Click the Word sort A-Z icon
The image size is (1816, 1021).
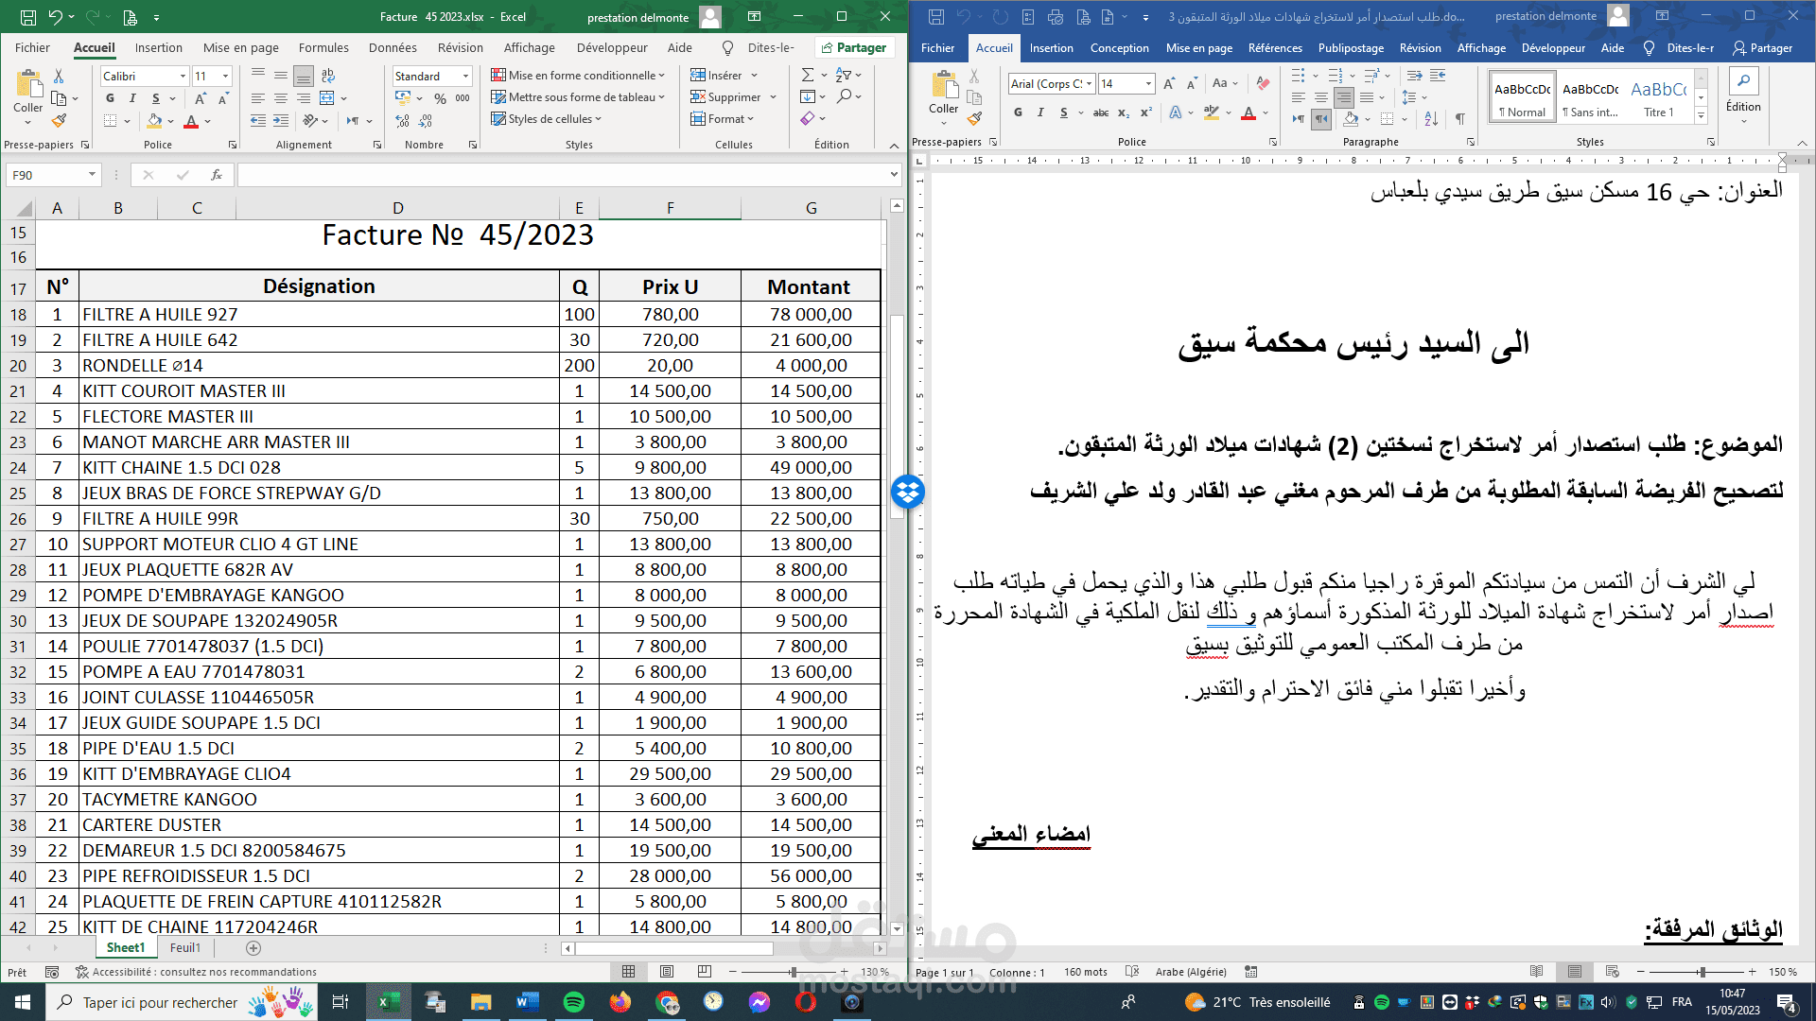[x=1431, y=119]
